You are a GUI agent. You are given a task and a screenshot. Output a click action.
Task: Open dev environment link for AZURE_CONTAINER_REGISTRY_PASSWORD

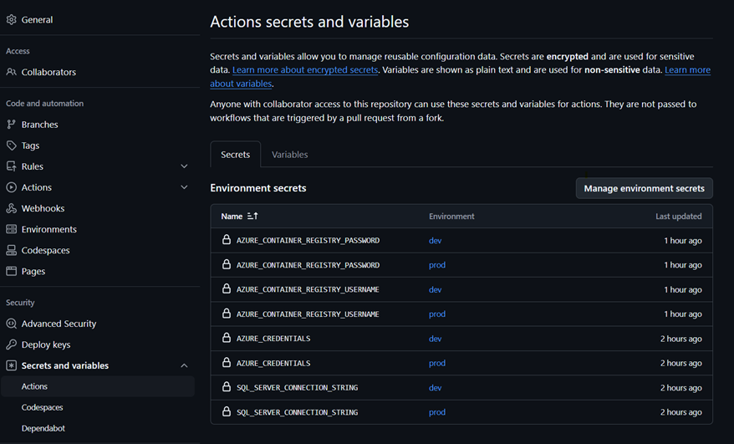click(x=436, y=240)
